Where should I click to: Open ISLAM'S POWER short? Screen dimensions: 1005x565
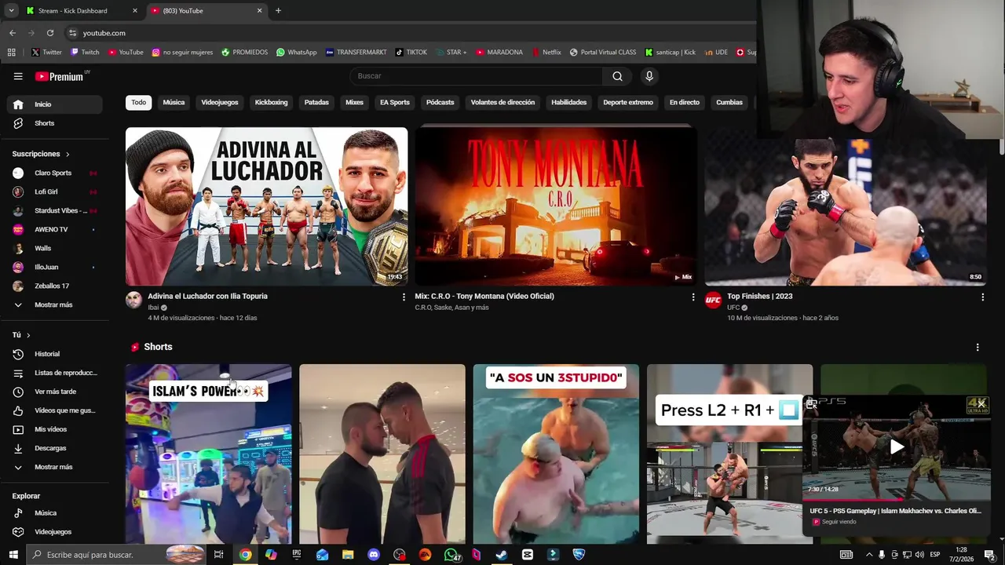pyautogui.click(x=208, y=454)
